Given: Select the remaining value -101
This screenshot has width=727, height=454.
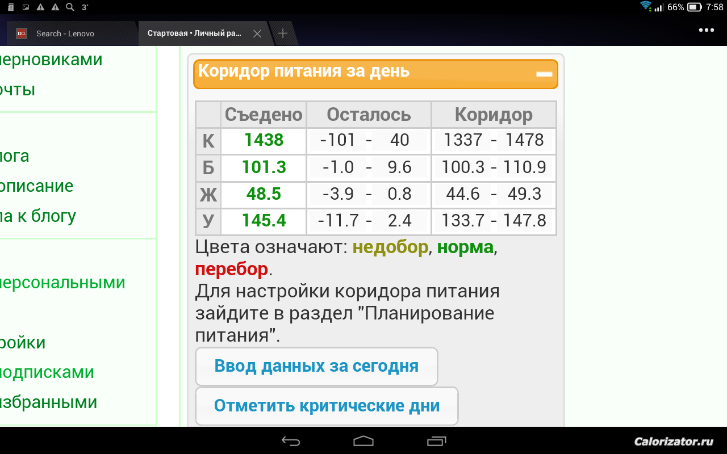Looking at the screenshot, I should click(337, 140).
